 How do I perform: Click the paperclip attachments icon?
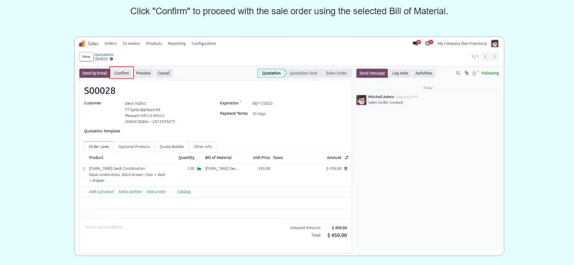coord(466,73)
